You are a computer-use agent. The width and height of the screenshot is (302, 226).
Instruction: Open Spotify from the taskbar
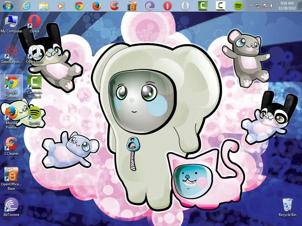click(x=238, y=6)
